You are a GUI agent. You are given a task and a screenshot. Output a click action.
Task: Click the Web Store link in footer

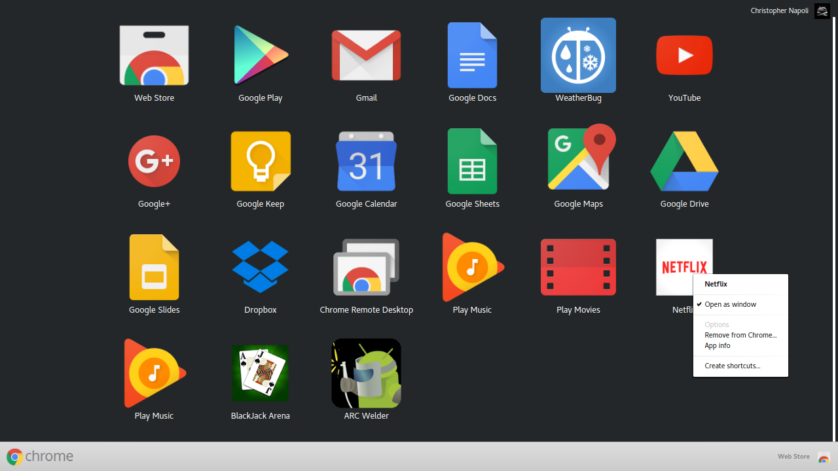tap(793, 457)
